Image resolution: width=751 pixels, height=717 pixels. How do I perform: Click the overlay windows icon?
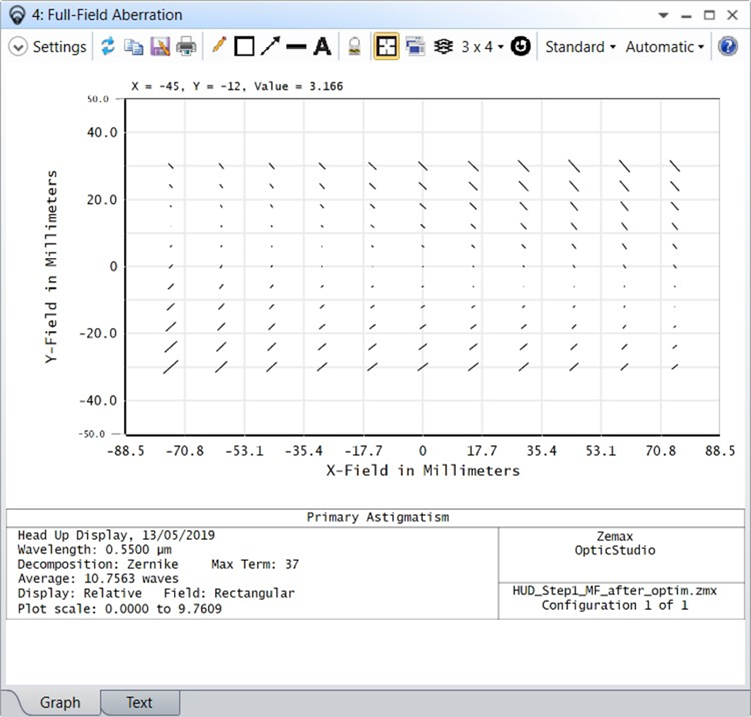[x=415, y=47]
